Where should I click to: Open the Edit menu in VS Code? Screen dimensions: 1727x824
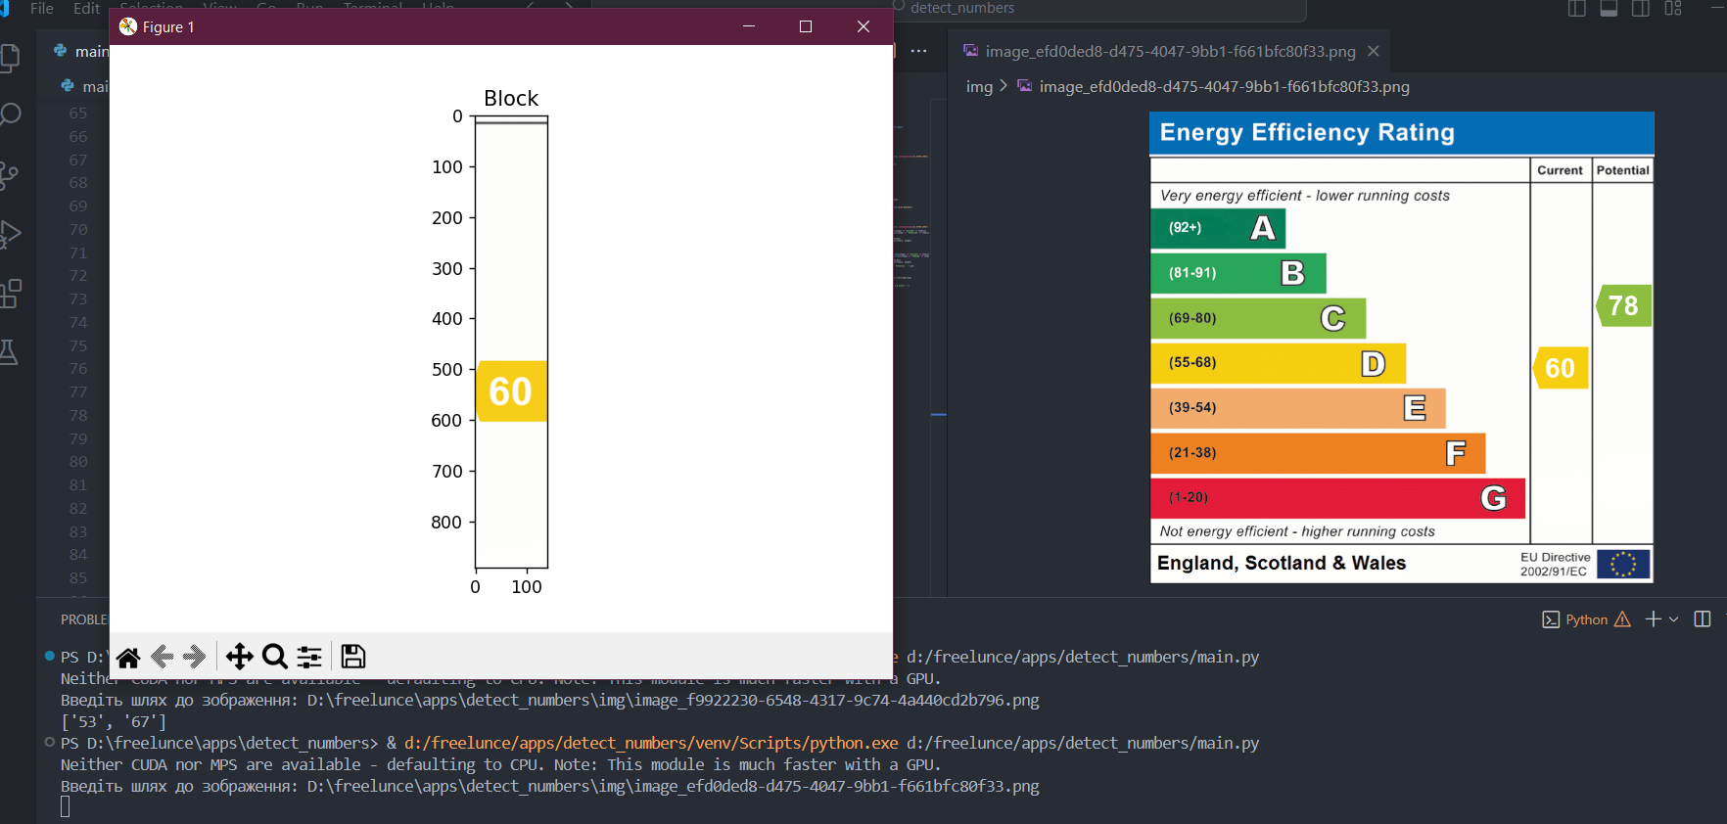point(87,9)
